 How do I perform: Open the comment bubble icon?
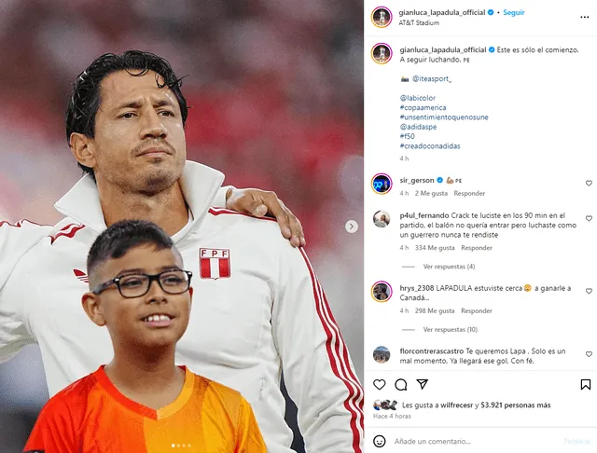pos(400,385)
